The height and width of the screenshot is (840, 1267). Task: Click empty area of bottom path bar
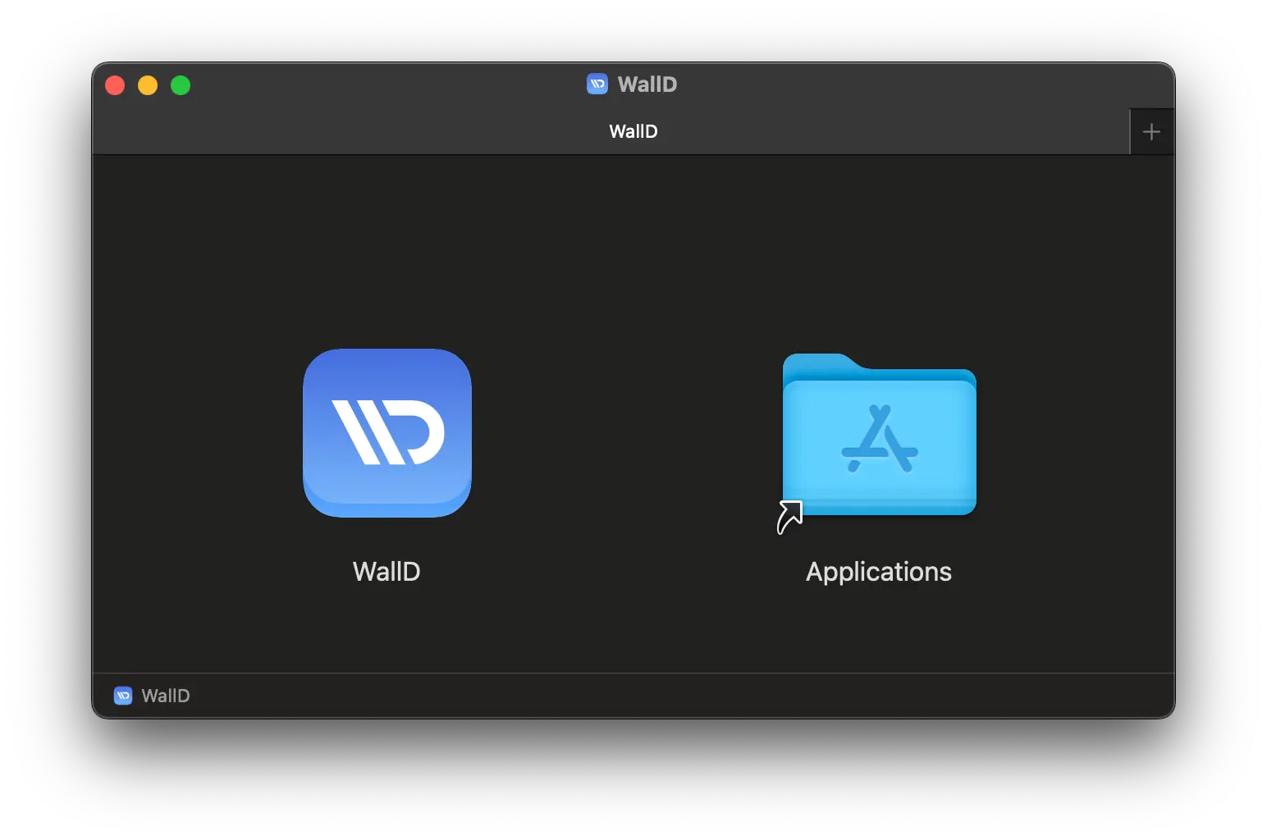(x=656, y=696)
